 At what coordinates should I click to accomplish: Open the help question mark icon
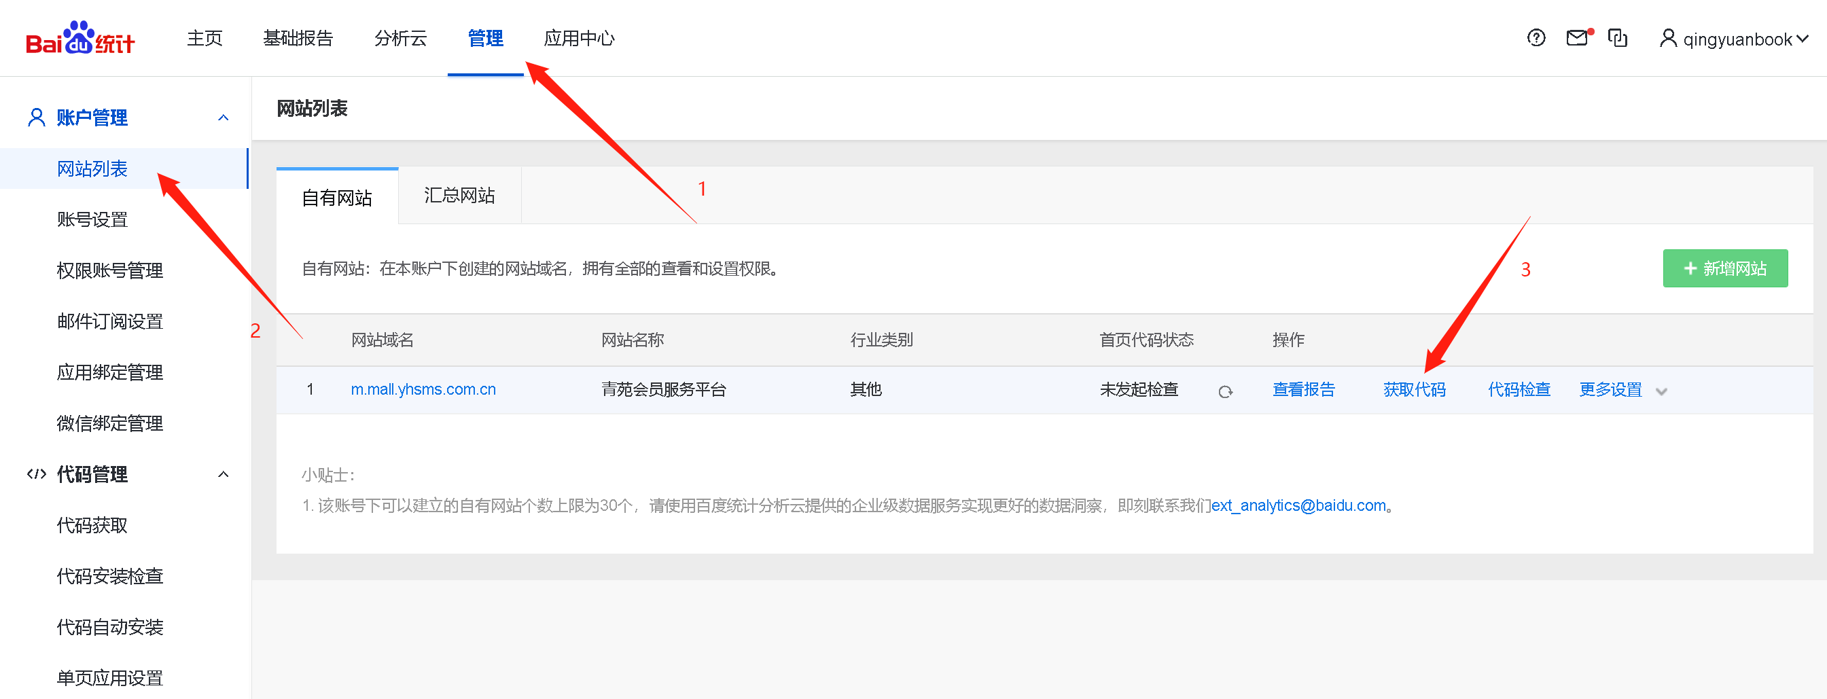pyautogui.click(x=1536, y=38)
